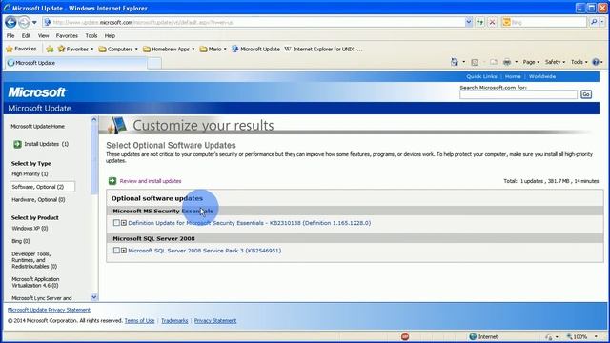Click the Read Mail icon in command bar
This screenshot has width=610, height=343.
(x=494, y=62)
